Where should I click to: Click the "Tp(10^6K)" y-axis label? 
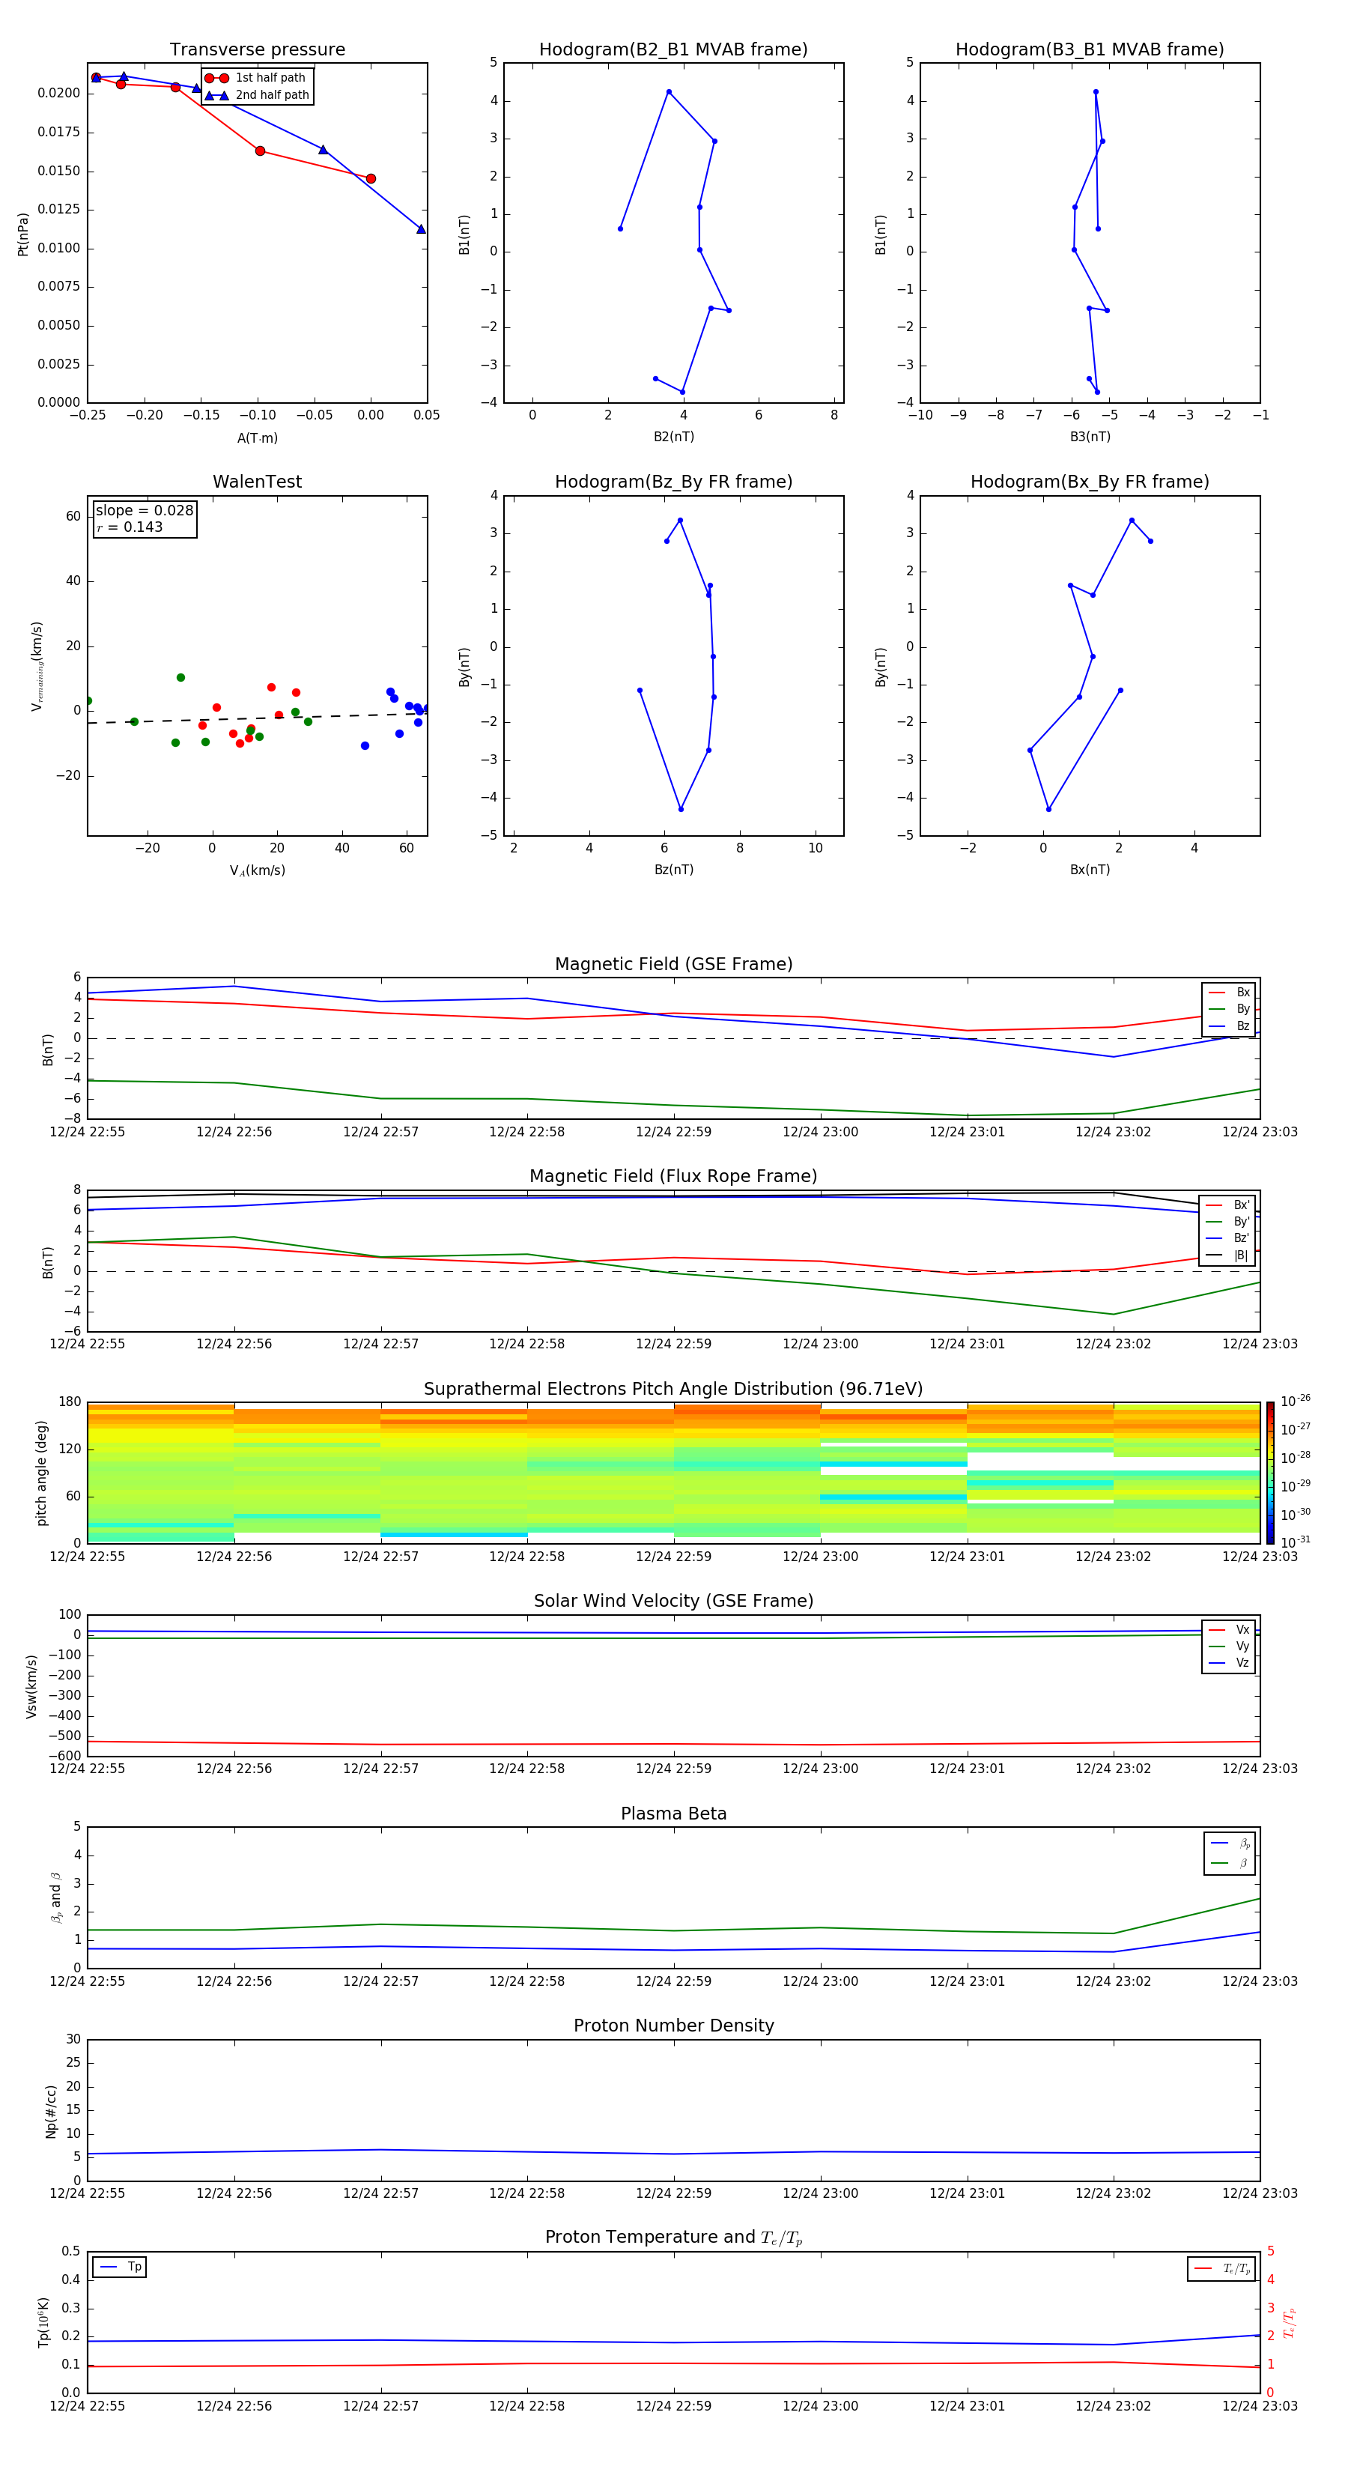click(43, 2322)
